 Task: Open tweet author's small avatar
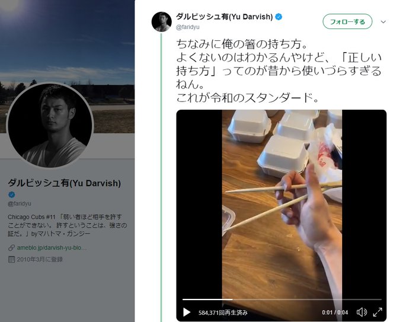coord(162,22)
